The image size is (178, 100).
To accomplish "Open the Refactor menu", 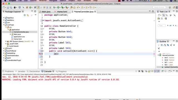I will pos(43,1).
